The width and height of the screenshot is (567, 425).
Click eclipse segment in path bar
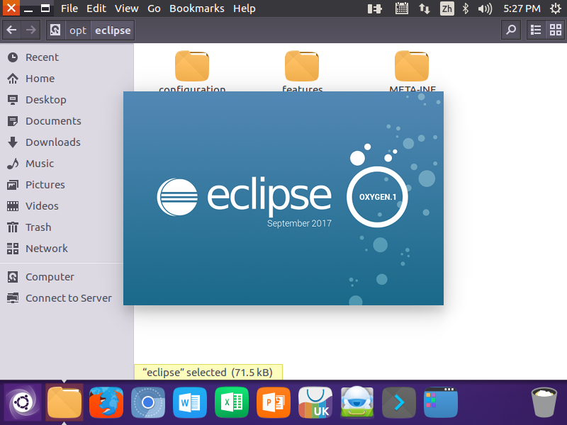pyautogui.click(x=113, y=30)
